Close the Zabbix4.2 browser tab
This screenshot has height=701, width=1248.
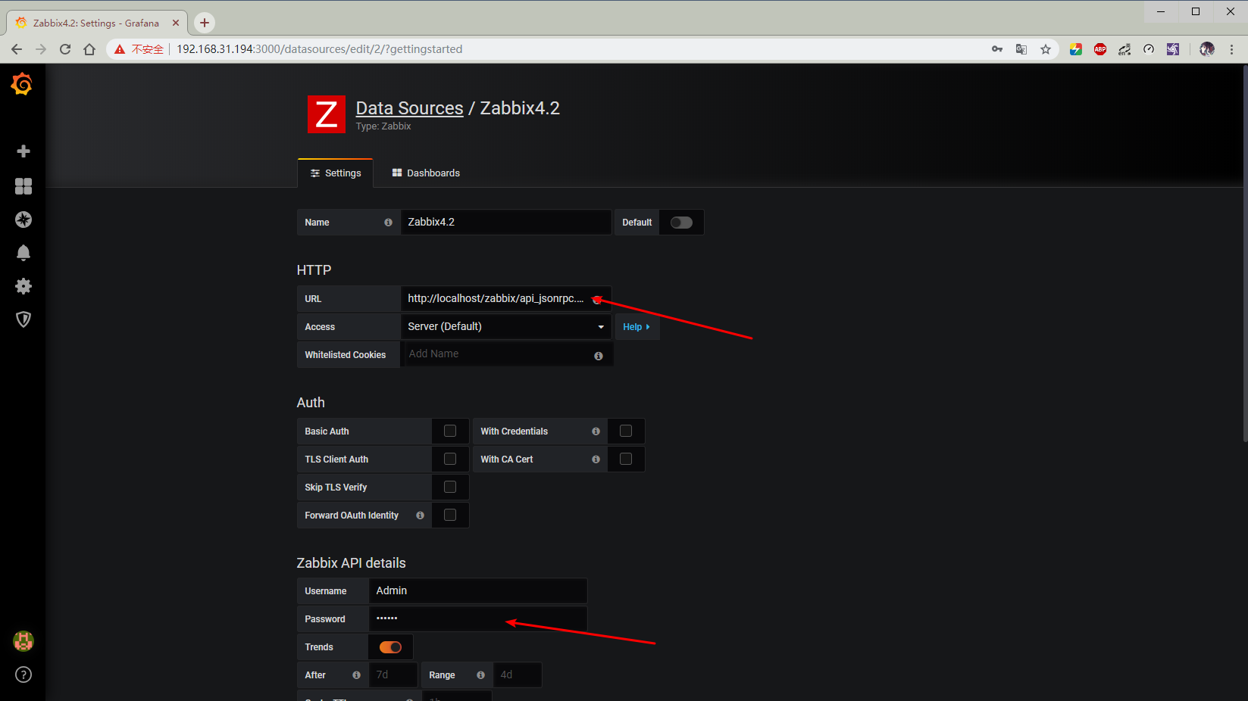click(x=176, y=23)
